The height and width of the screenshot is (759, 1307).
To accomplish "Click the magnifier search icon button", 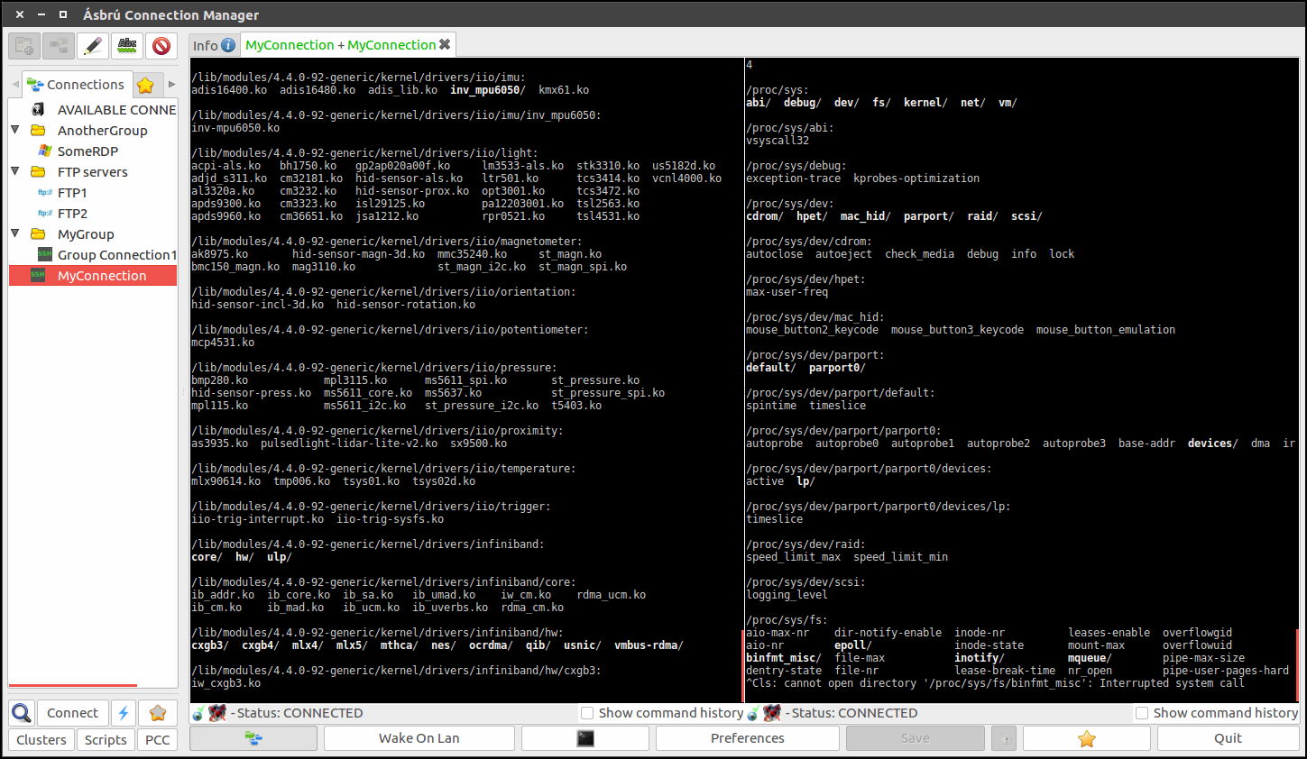I will click(22, 713).
